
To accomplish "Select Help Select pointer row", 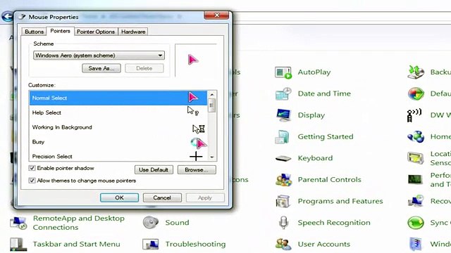I will (118, 112).
